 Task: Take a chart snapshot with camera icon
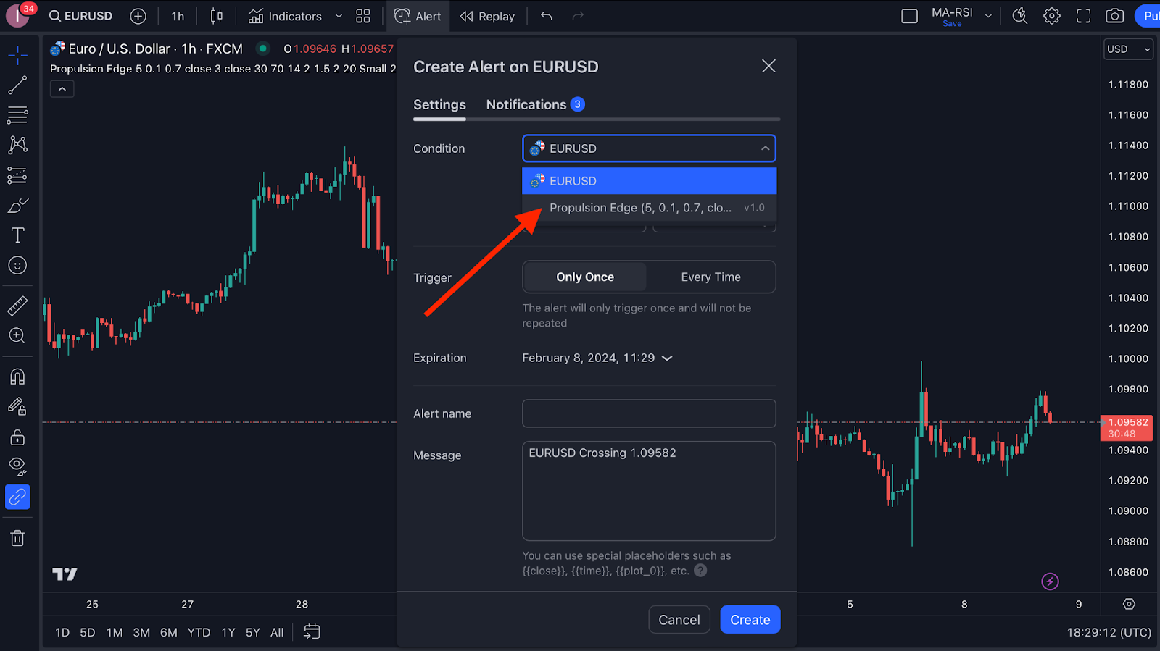(1115, 16)
